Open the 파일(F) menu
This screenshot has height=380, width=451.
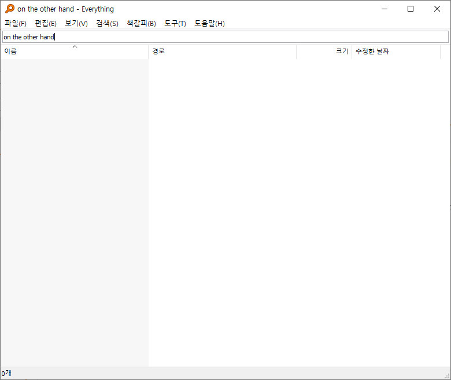(x=16, y=24)
